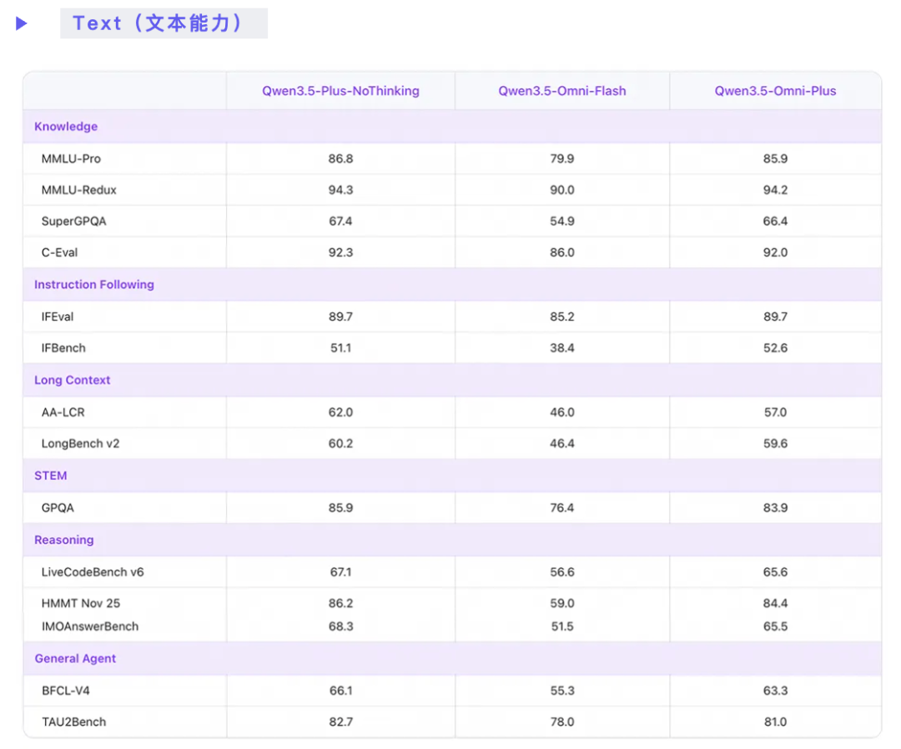Click the Instruction Following category row
The height and width of the screenshot is (749, 901).
point(94,285)
